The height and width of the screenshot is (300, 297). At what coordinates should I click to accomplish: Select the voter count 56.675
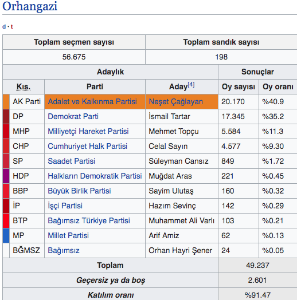tap(74, 57)
